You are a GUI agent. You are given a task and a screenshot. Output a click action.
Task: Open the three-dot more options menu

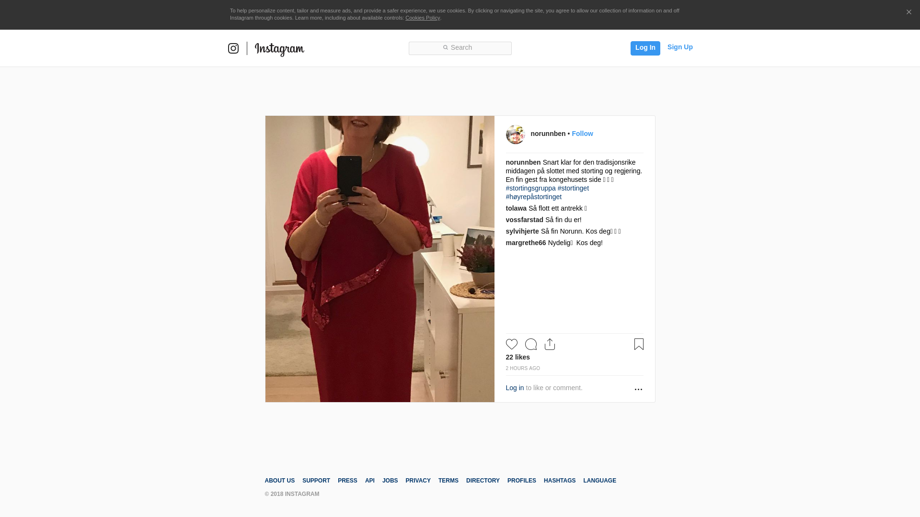coord(638,390)
